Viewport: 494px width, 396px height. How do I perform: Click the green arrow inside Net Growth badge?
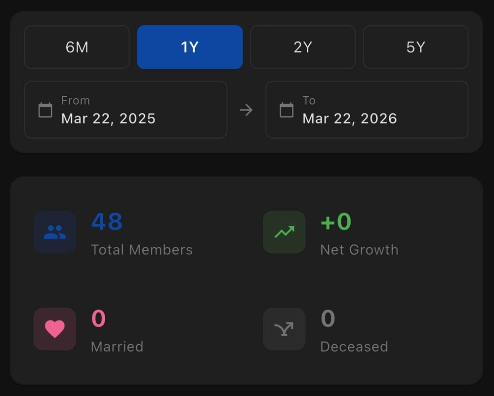(284, 232)
